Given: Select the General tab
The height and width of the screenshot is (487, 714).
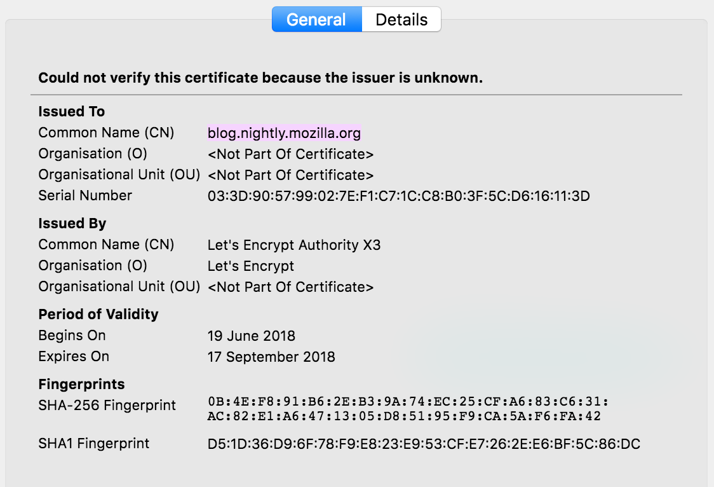Looking at the screenshot, I should click(x=316, y=20).
